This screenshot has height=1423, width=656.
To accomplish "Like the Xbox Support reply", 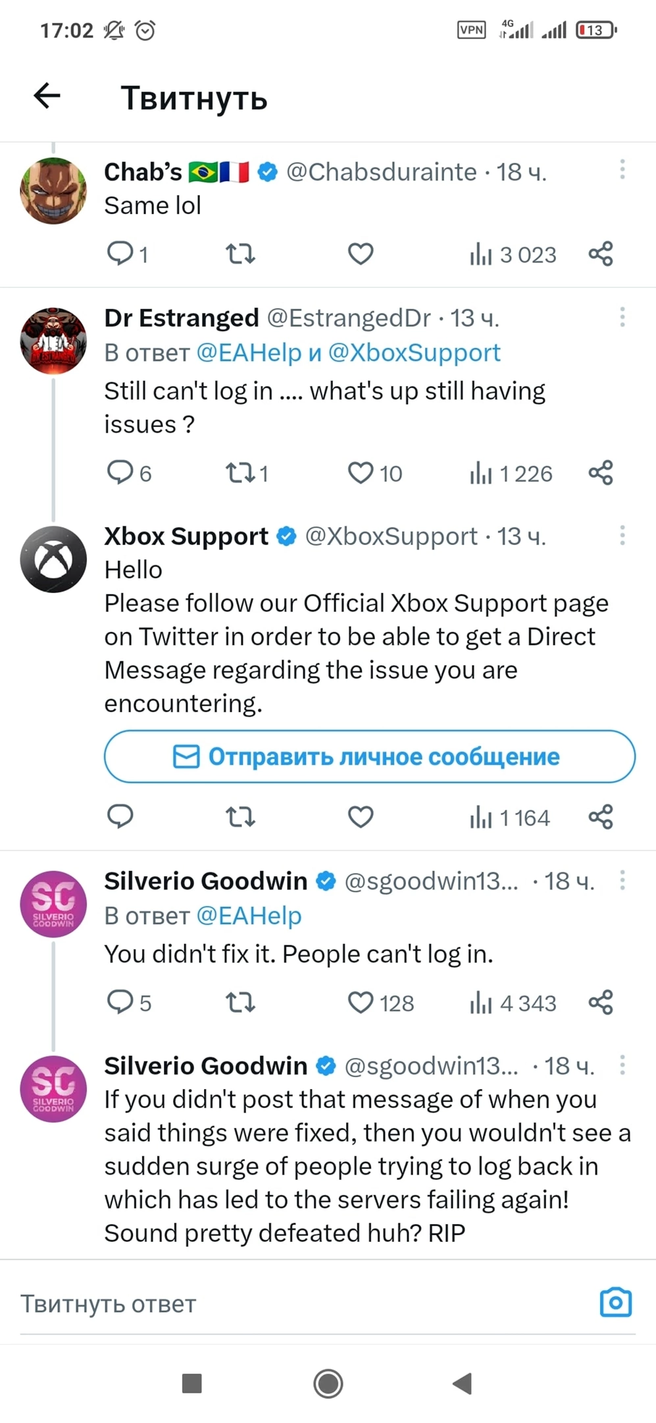I will [x=360, y=817].
